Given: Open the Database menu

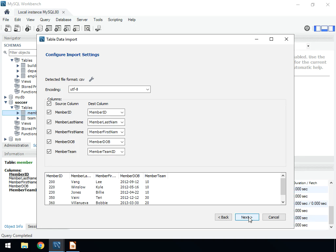Looking at the screenshot, I should coord(63,20).
